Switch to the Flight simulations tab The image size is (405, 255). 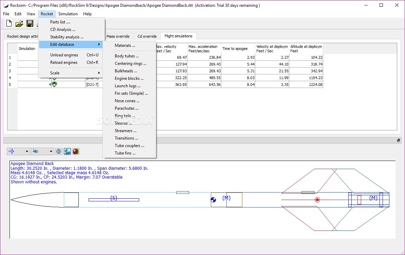(178, 36)
